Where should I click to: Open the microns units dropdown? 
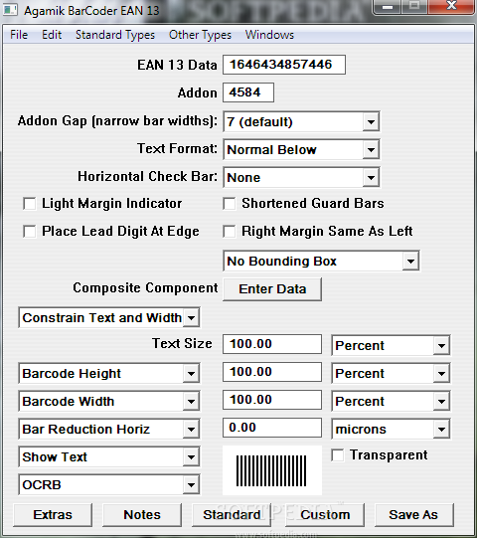pyautogui.click(x=391, y=429)
